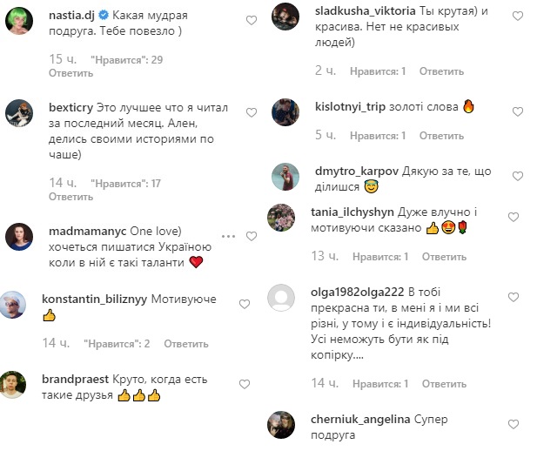Click Ответить under kislotnyi_trip's comment

pos(441,136)
